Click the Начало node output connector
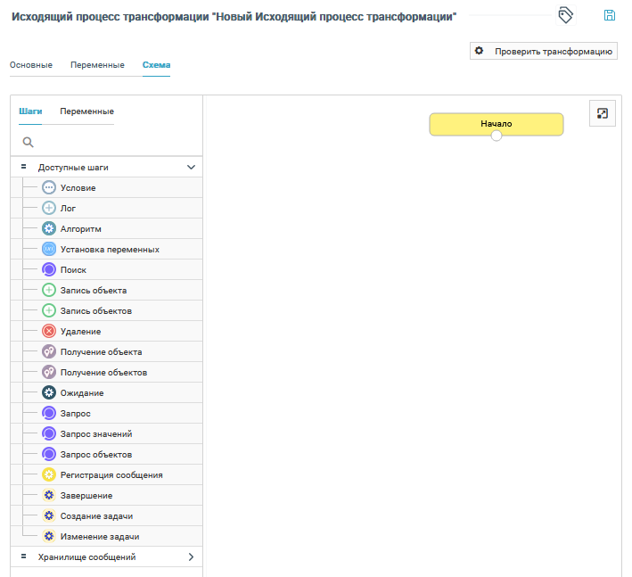Viewport: 632px width, 577px height. (497, 136)
